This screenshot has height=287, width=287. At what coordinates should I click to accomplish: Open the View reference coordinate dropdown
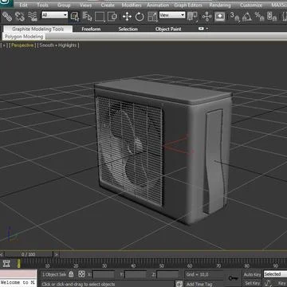click(x=172, y=15)
